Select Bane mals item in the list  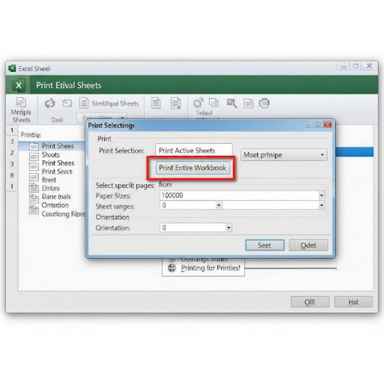tap(56, 196)
